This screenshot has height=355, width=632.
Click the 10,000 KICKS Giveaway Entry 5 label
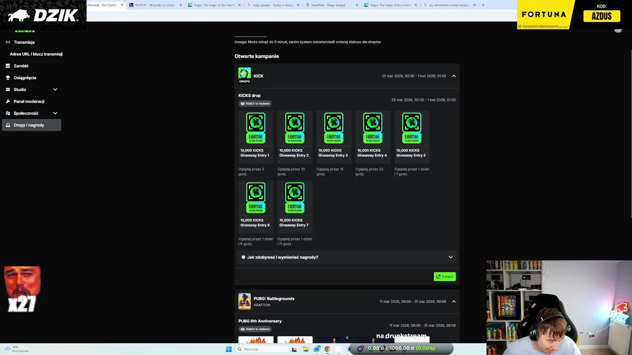[411, 153]
